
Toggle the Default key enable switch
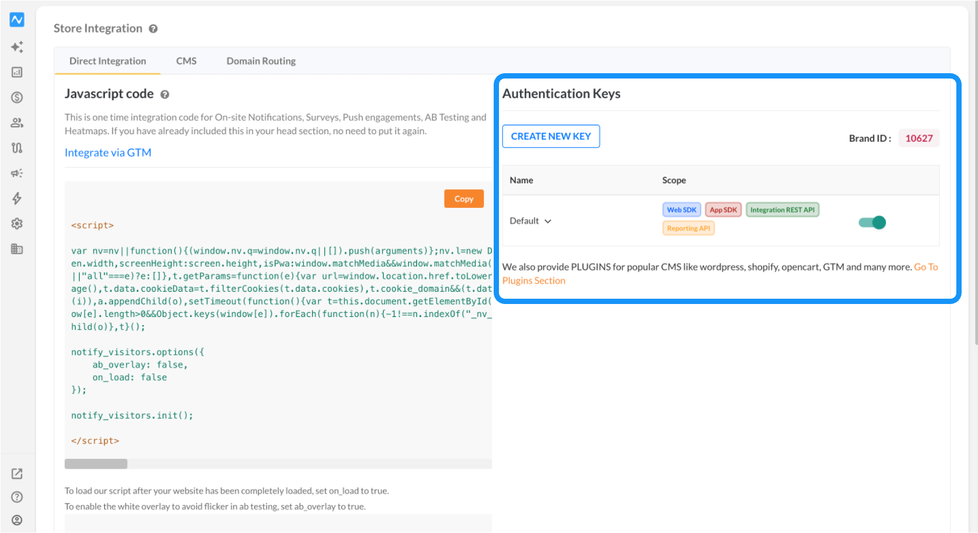tap(872, 223)
